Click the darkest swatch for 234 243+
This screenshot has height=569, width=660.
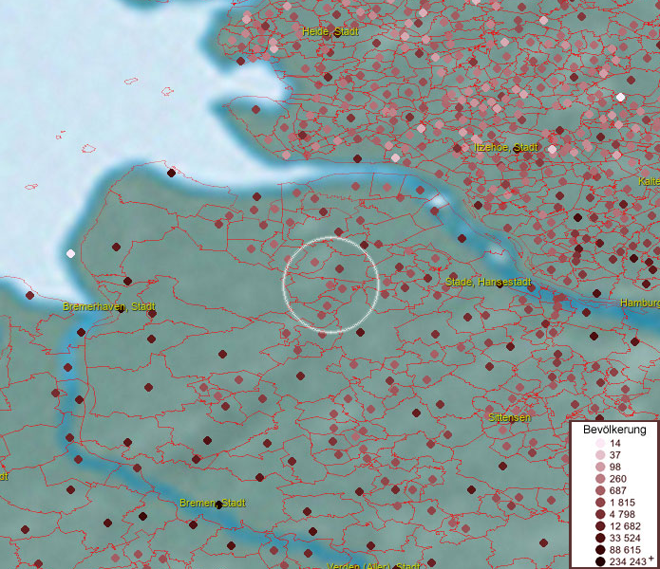tap(600, 561)
